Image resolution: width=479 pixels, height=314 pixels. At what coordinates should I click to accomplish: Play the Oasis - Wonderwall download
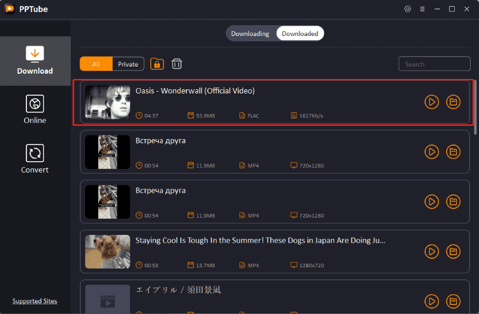pos(431,102)
